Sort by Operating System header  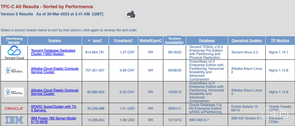(x=246, y=41)
